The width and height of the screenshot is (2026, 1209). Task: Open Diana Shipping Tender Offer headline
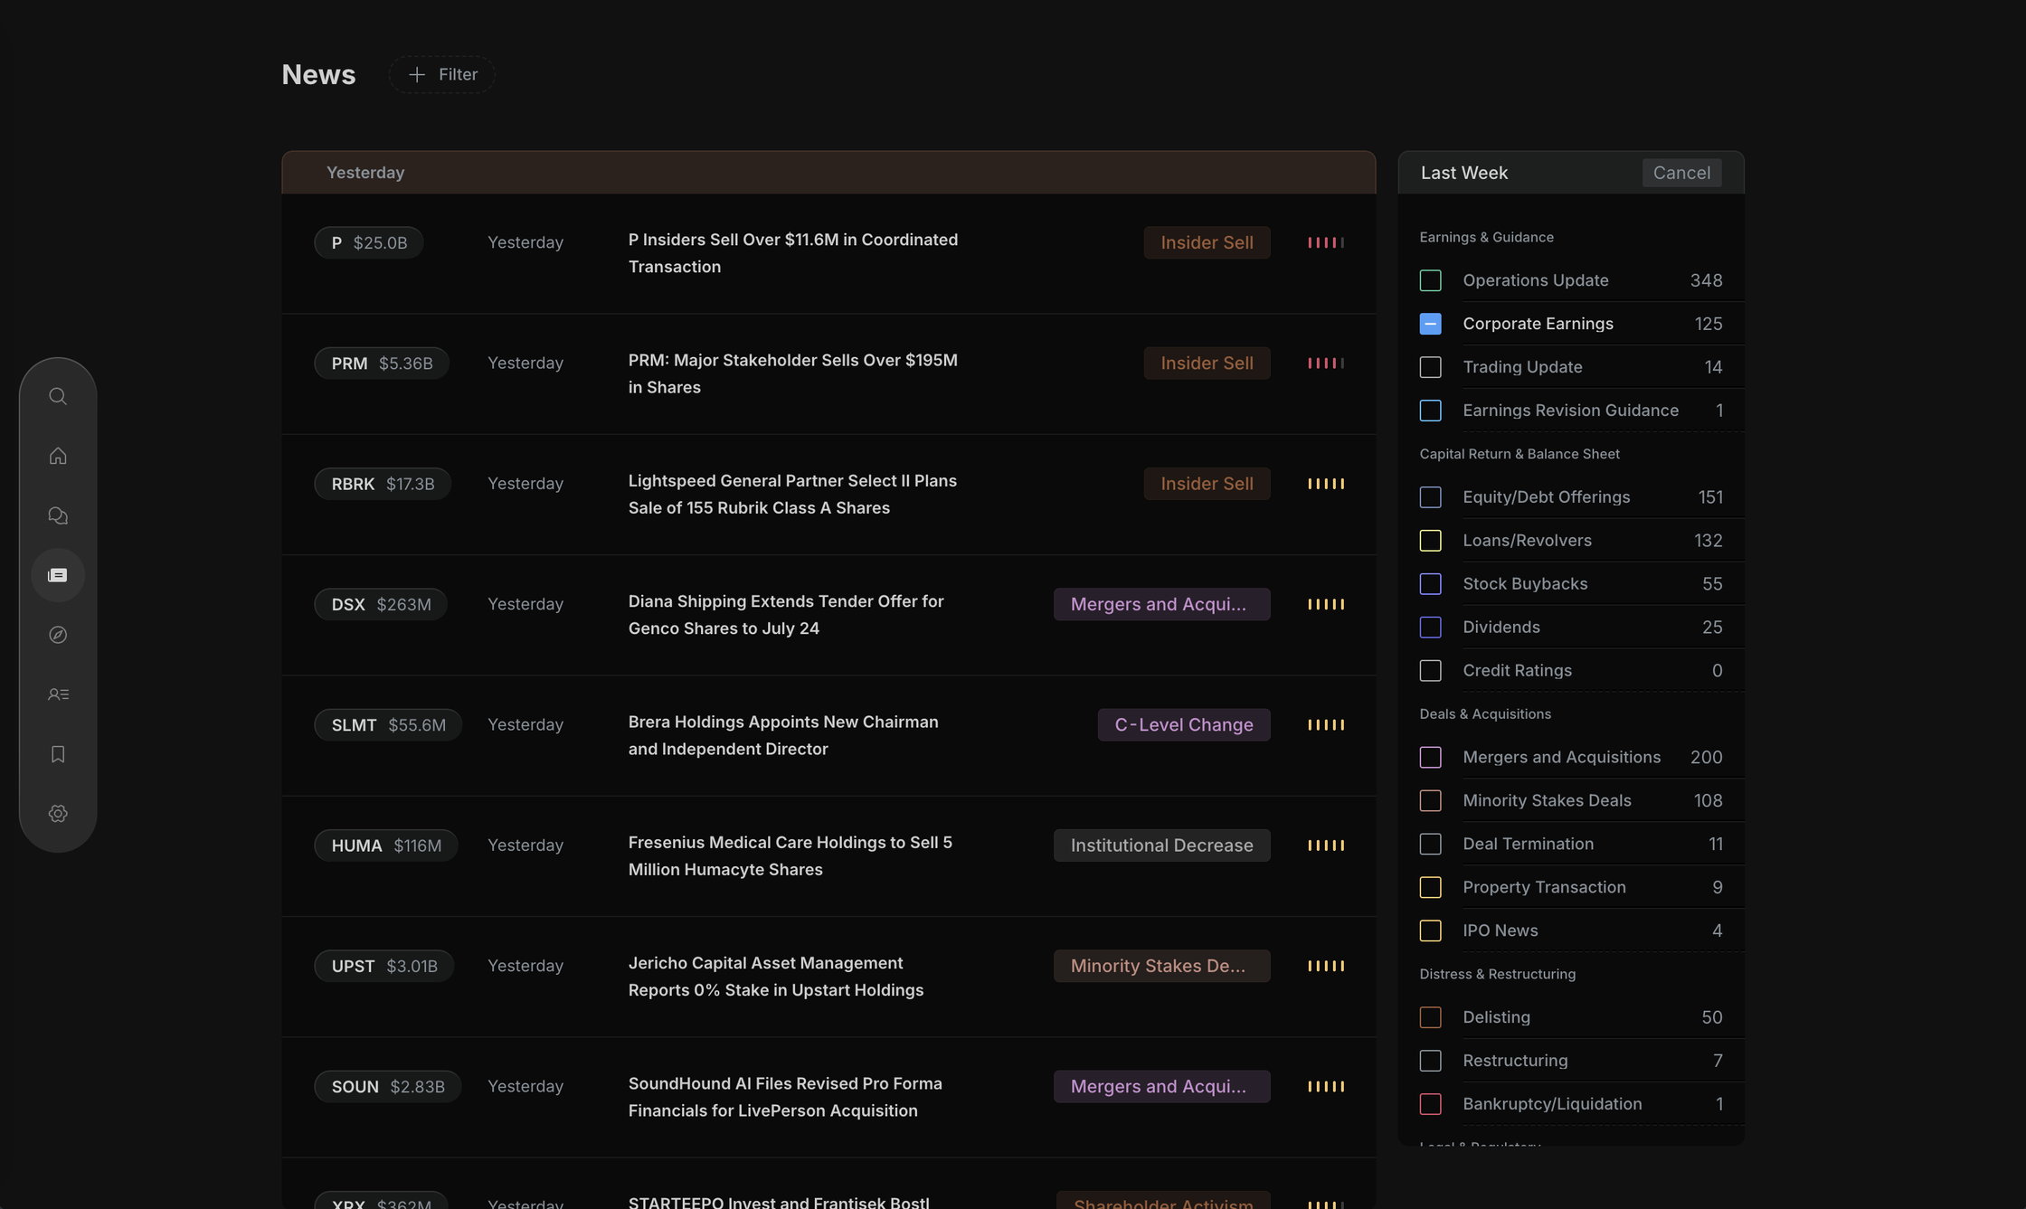point(786,616)
